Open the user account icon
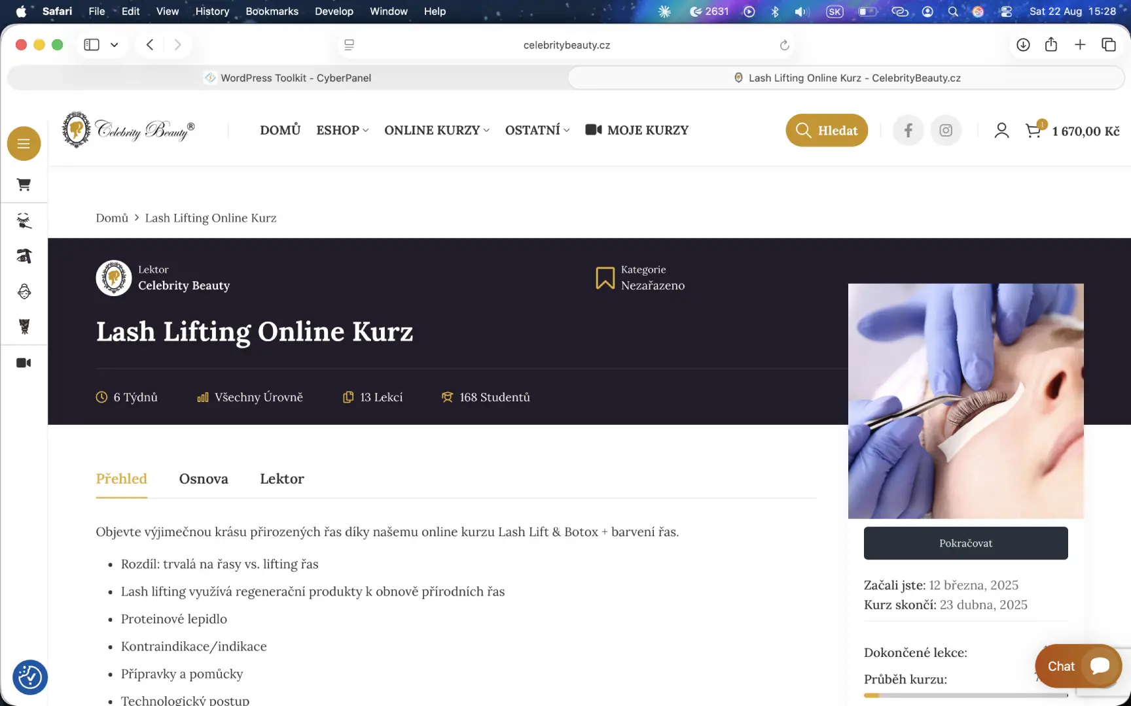The image size is (1131, 706). coord(1001,131)
